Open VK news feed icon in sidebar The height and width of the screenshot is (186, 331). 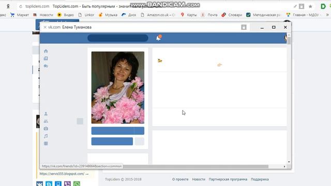click(46, 58)
